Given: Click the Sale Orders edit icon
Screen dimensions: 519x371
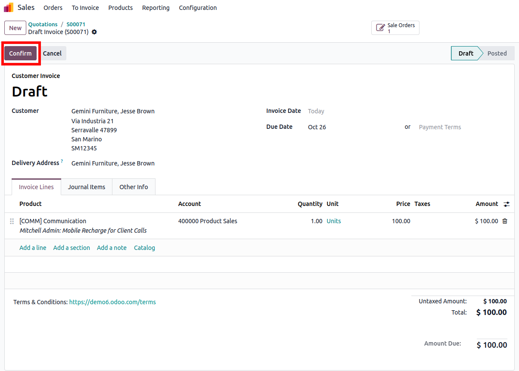Looking at the screenshot, I should click(380, 28).
